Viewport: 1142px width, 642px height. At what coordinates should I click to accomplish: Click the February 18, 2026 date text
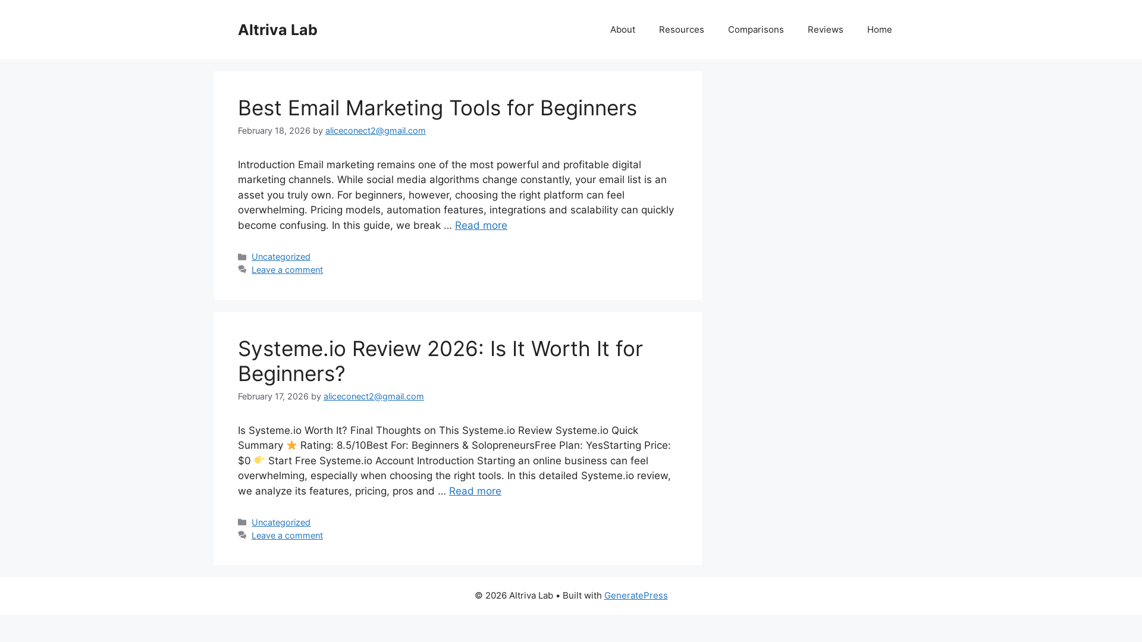pyautogui.click(x=274, y=131)
